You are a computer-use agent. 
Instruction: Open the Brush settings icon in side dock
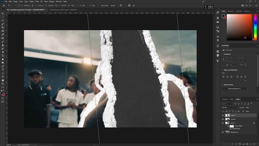(x=218, y=27)
